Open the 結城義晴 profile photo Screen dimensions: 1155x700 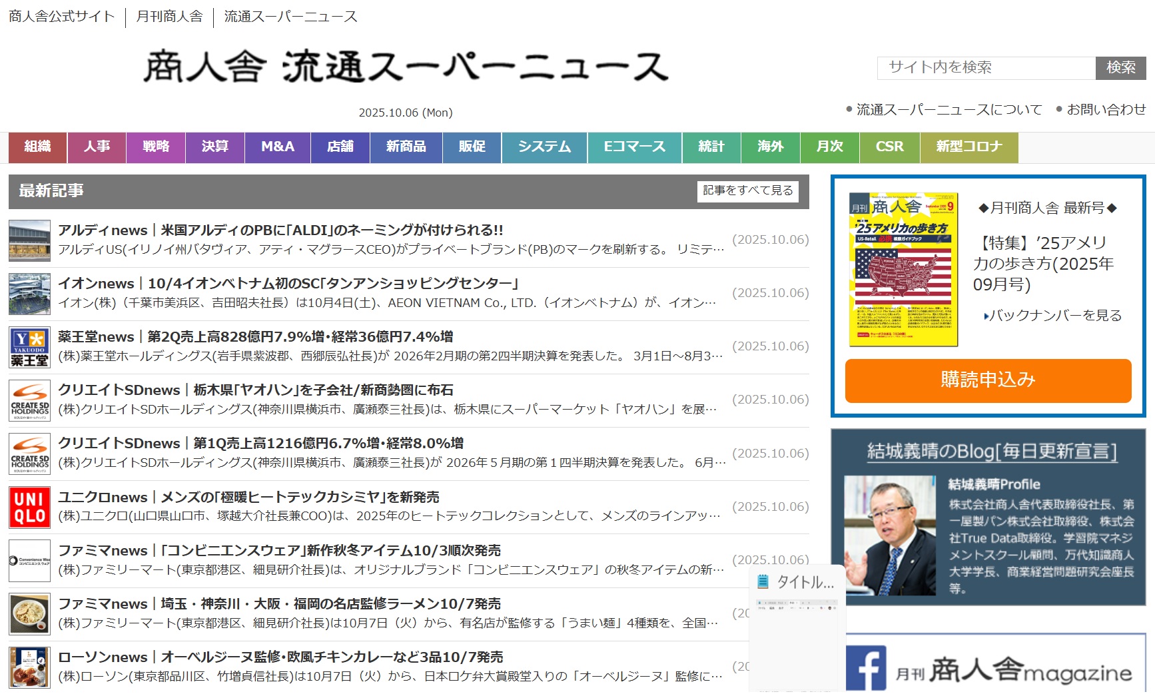(x=890, y=535)
